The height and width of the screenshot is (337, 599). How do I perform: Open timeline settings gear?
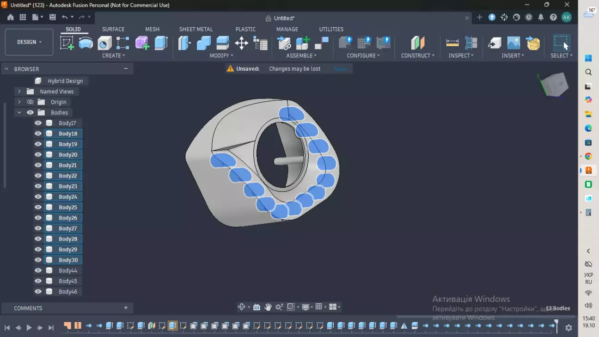click(x=568, y=327)
